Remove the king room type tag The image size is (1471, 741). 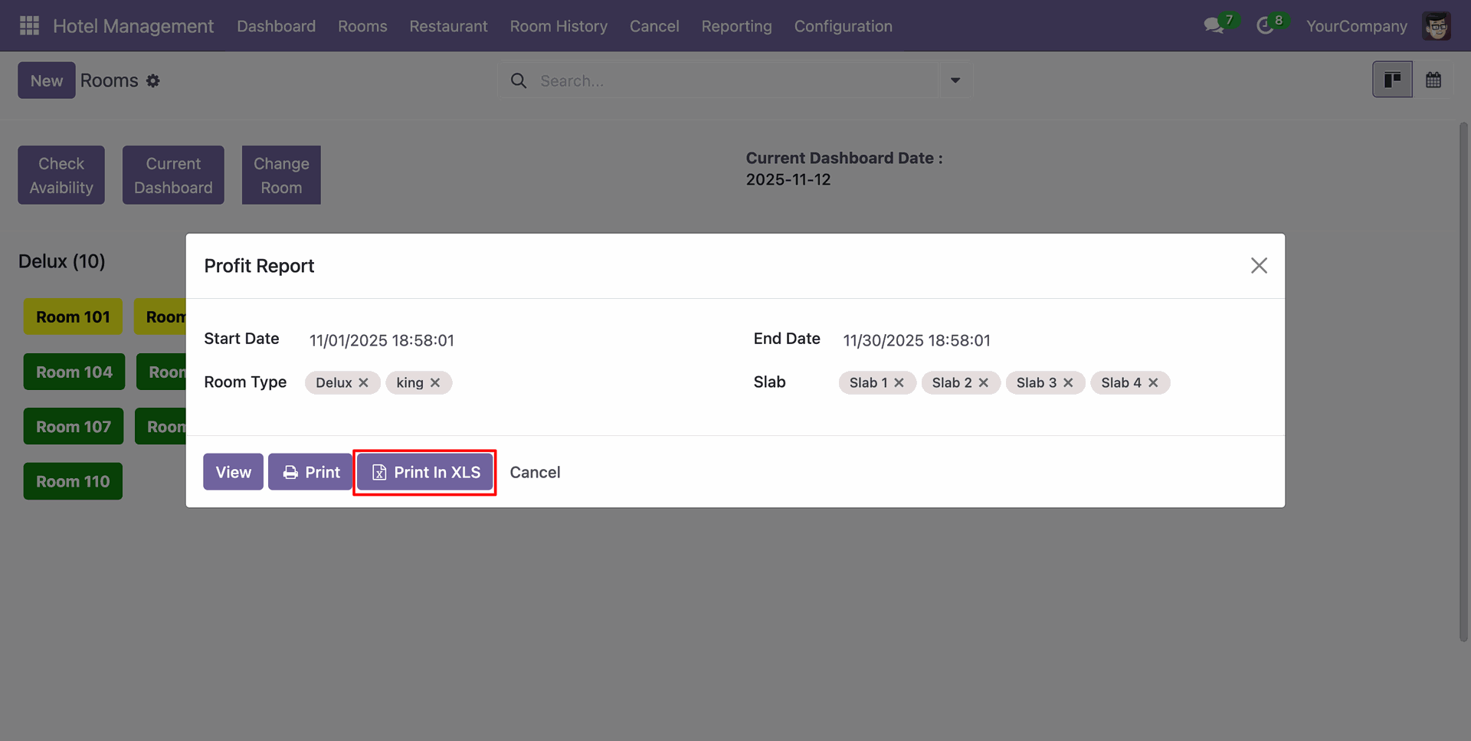(x=435, y=382)
